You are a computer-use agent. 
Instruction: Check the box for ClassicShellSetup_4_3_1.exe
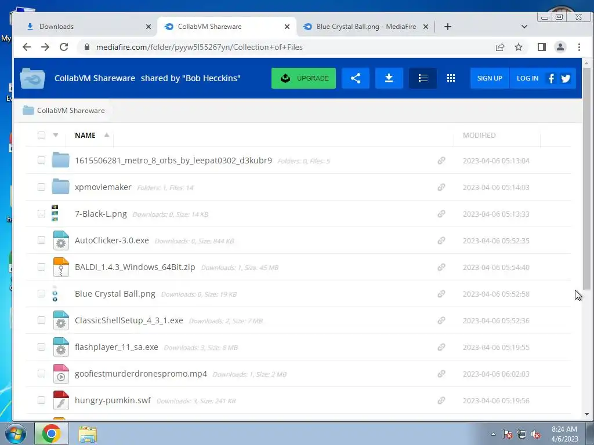point(41,320)
